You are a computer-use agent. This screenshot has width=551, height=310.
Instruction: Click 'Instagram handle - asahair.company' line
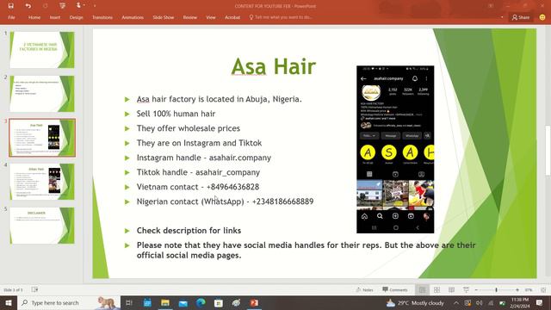[x=204, y=158]
